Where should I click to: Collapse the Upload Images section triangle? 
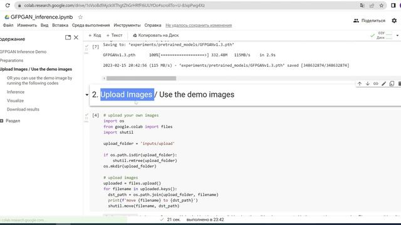pos(87,94)
